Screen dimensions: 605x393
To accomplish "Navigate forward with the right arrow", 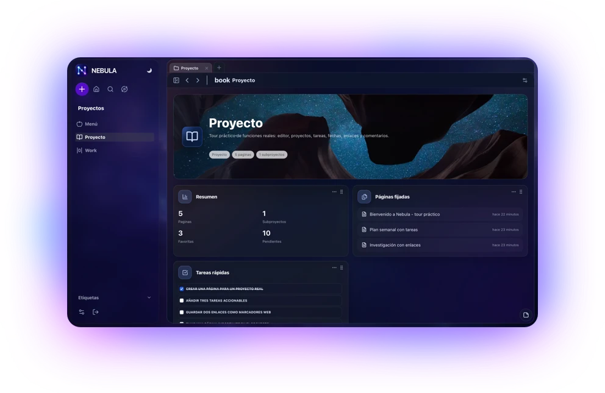I will 198,80.
